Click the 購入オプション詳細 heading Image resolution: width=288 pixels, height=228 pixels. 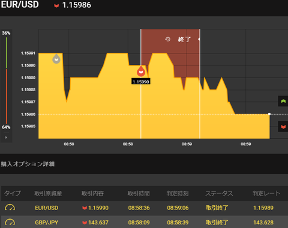click(28, 164)
